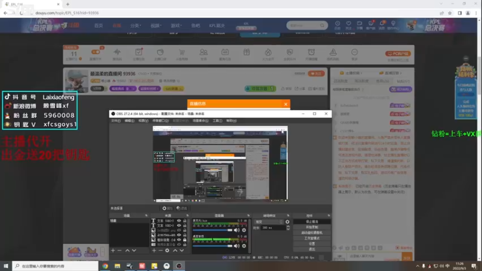Click the AD icon in streamer toolbar
This screenshot has height=271, width=482.
tap(225, 52)
